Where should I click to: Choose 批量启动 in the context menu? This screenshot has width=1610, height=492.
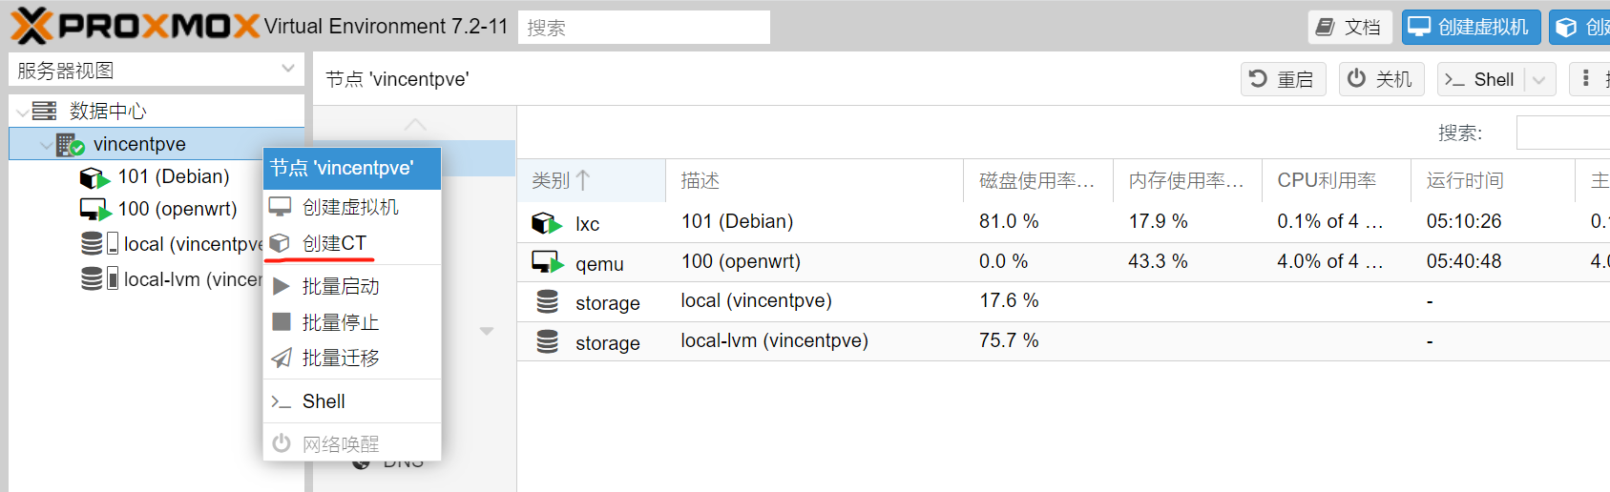(x=340, y=286)
